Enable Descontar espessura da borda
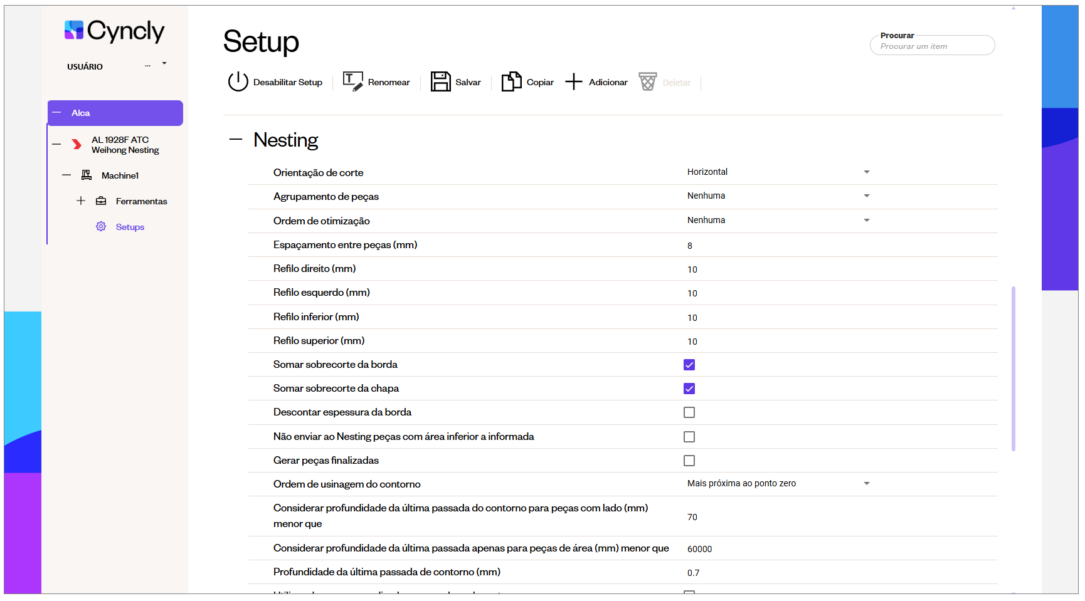 689,412
